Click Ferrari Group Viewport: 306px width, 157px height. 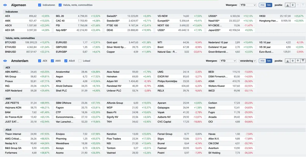[165, 134]
